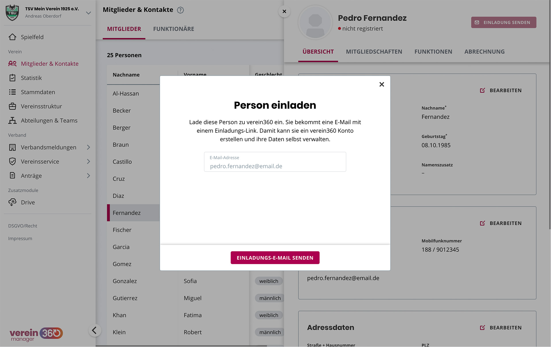Click the Statistik chart icon
Viewport: 551px width, 347px height.
point(12,78)
